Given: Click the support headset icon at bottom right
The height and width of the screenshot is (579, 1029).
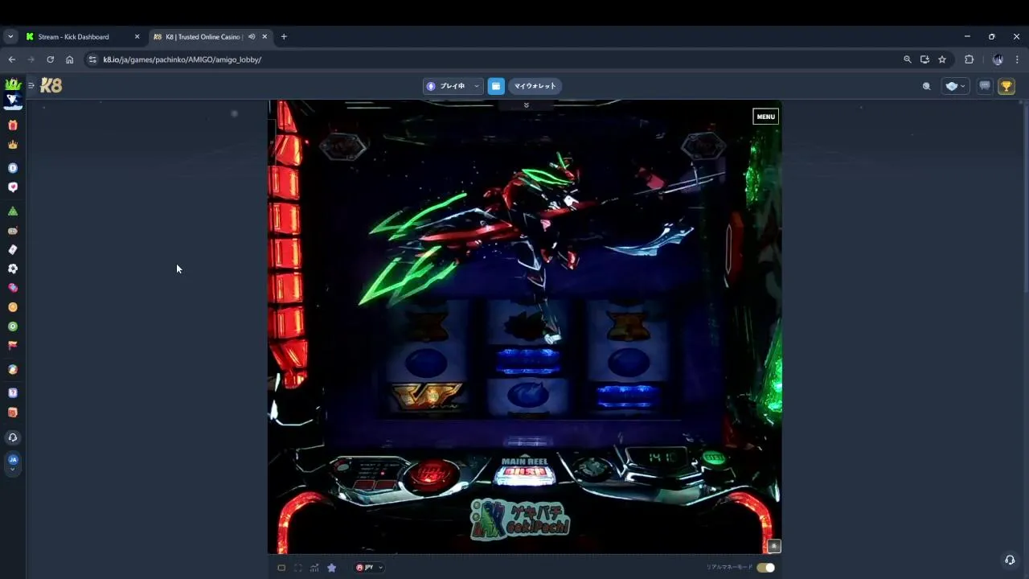Looking at the screenshot, I should pyautogui.click(x=1010, y=560).
